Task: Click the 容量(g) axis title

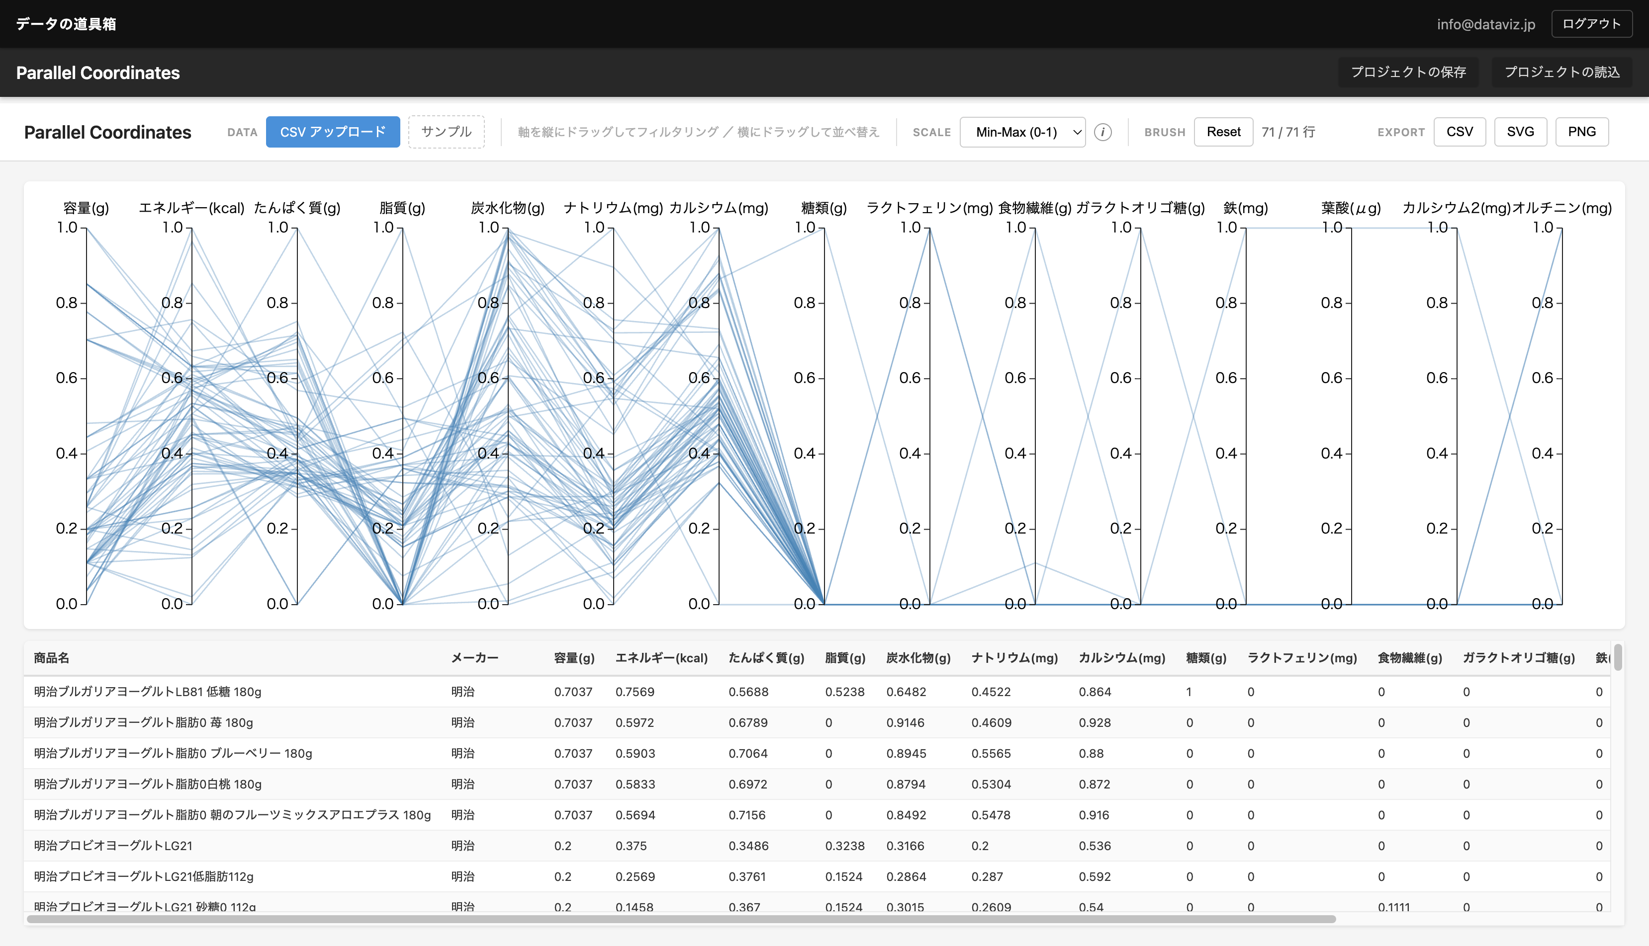Action: coord(86,208)
